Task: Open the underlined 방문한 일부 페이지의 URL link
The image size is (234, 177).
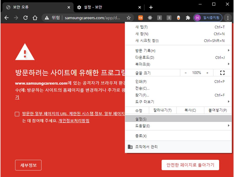Action: [x=74, y=113]
